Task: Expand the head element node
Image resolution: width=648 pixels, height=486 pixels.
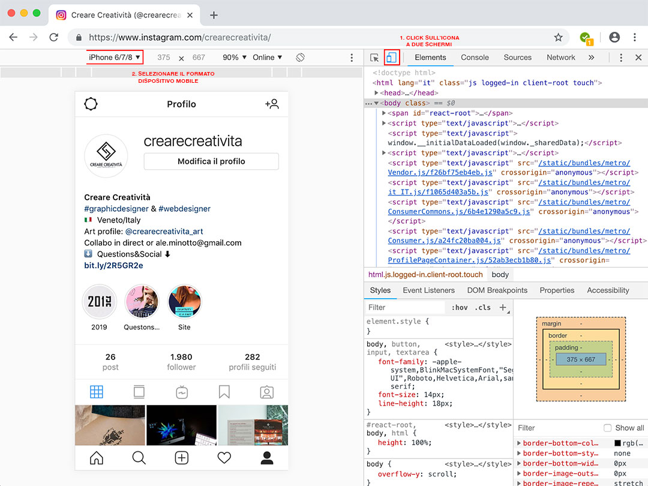Action: (376, 93)
